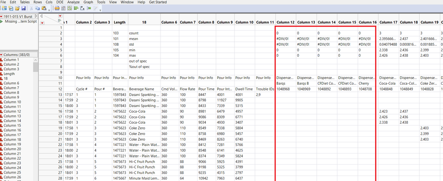Run the Missing Pattern Script green triangle
The height and width of the screenshot is (181, 443).
coord(2,21)
